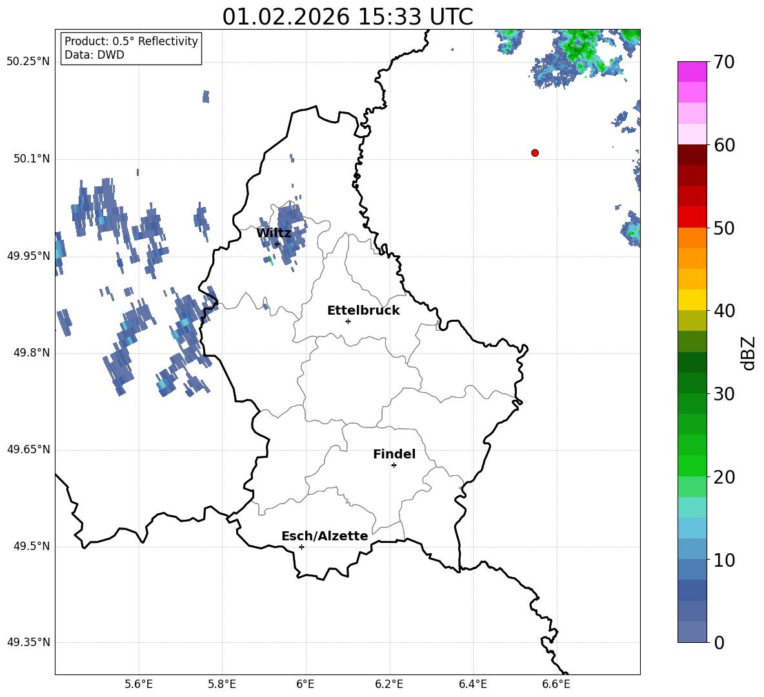The height and width of the screenshot is (697, 764).
Task: Click the 50 tick on colorbar
Action: [724, 228]
